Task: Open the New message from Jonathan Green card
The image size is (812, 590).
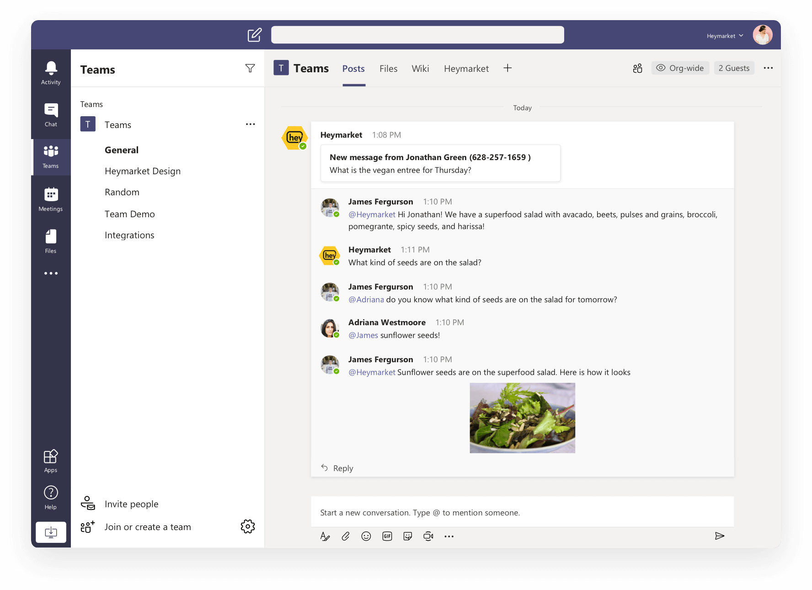Action: (440, 163)
